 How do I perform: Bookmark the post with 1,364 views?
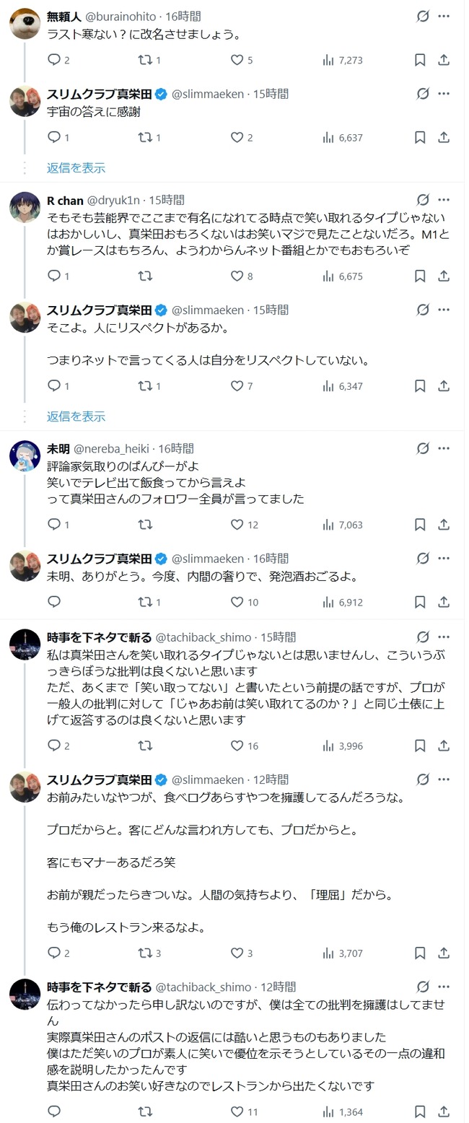[x=420, y=1111]
